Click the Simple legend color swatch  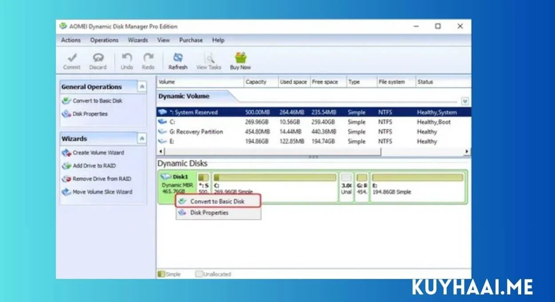pyautogui.click(x=162, y=274)
